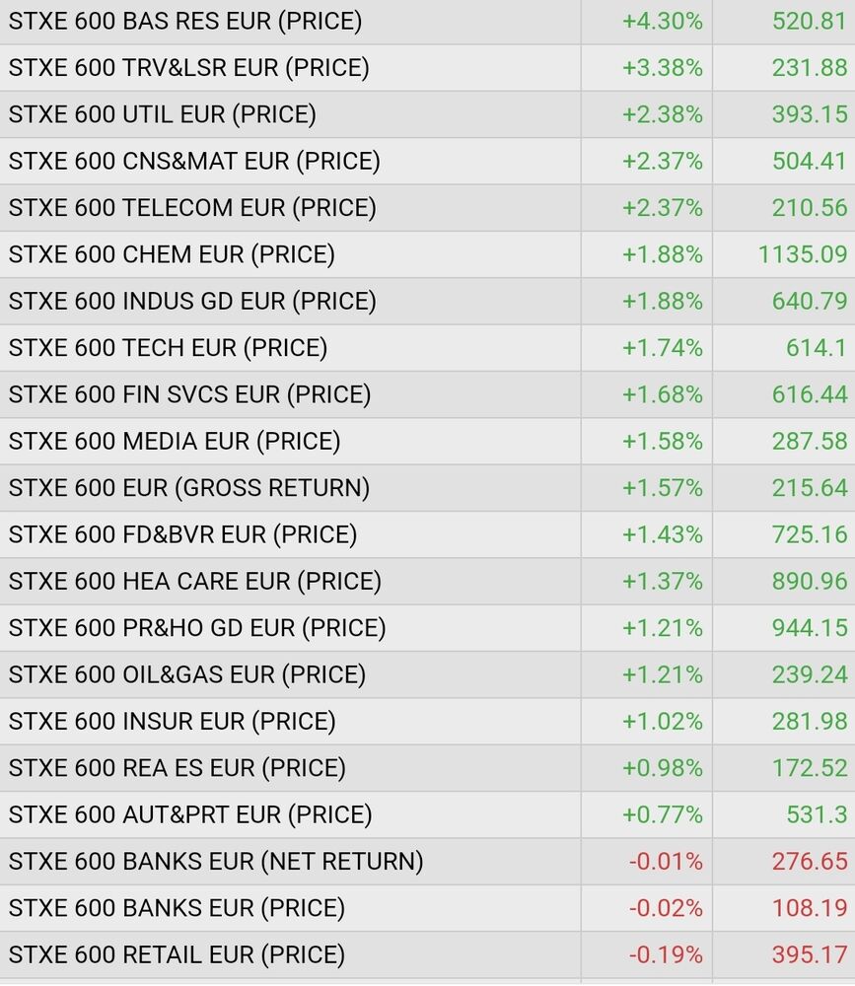The height and width of the screenshot is (986, 855).
Task: Select the STXE 600 MEDIA EUR row
Action: pyautogui.click(x=175, y=441)
